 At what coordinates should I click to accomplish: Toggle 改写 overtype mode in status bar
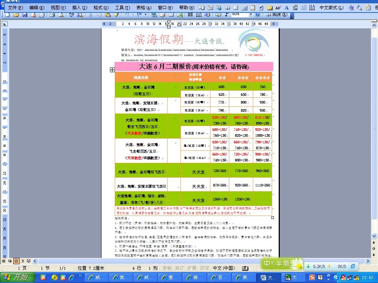coord(205,268)
